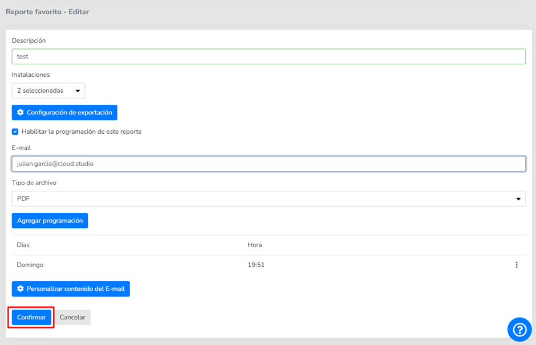
Task: Toggle Habilitar la programación checkbox
Action: click(15, 132)
